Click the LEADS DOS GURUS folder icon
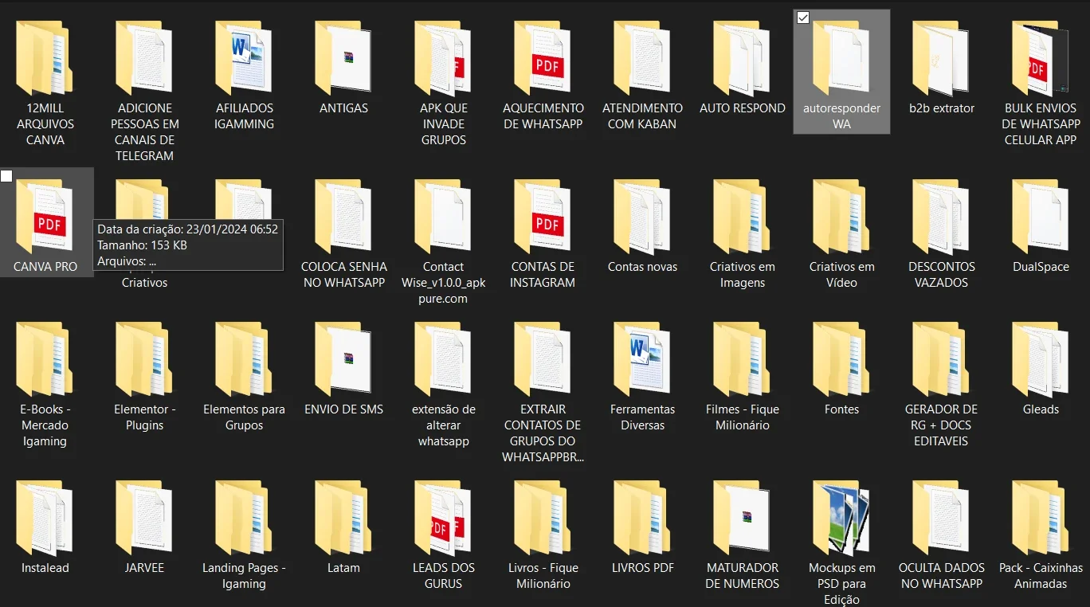 443,518
